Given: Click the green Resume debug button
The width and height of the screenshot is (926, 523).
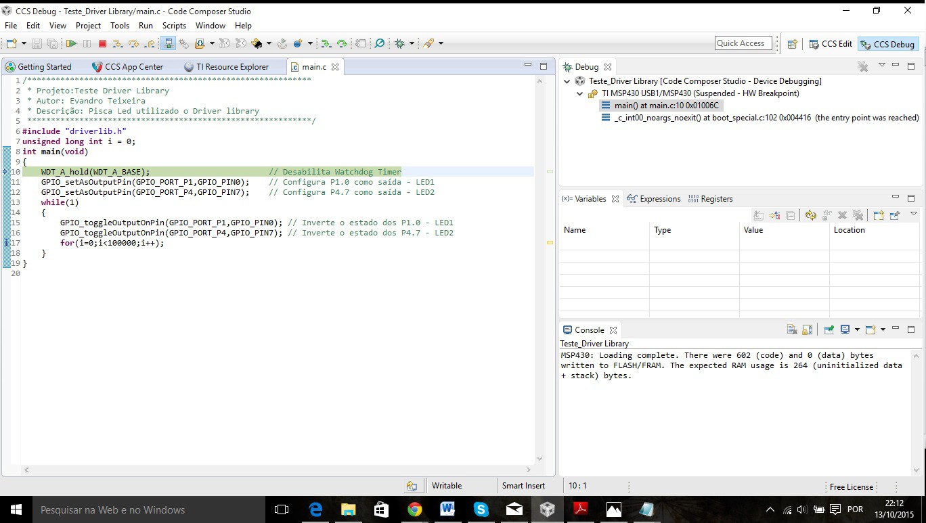Looking at the screenshot, I should click(x=71, y=43).
